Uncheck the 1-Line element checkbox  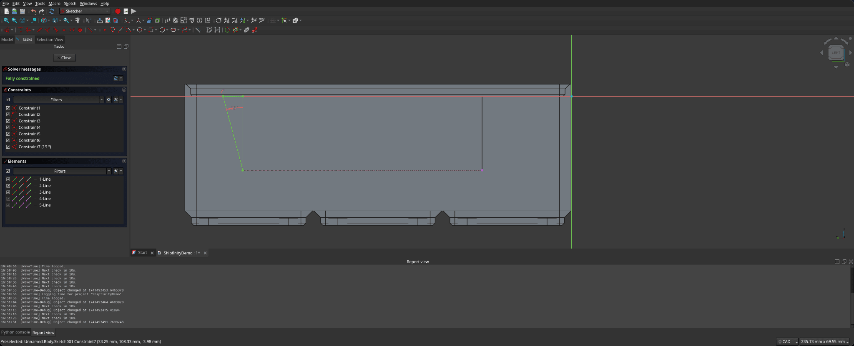tap(8, 179)
